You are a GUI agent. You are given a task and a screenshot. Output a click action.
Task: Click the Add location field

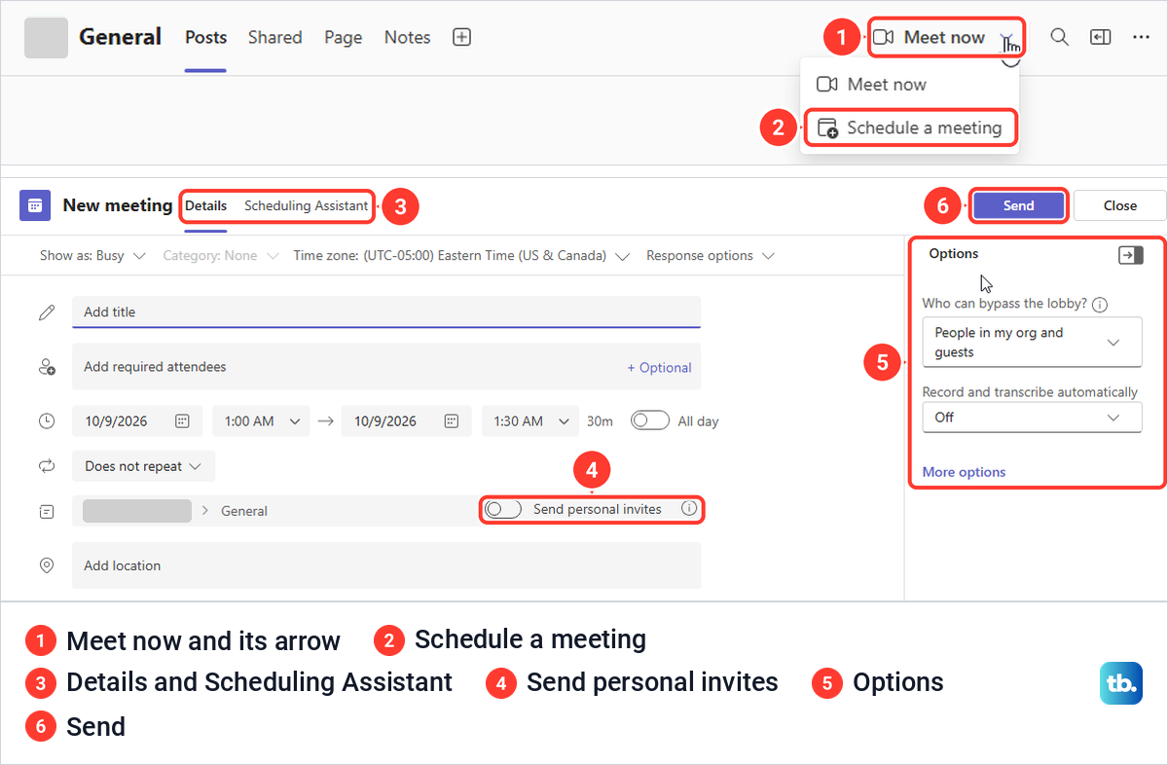(x=386, y=565)
